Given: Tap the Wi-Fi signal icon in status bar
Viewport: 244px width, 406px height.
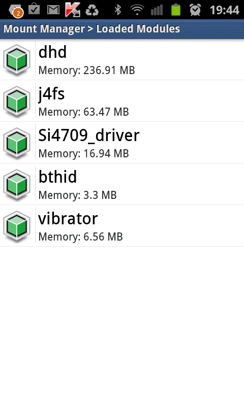Looking at the screenshot, I should pos(137,10).
